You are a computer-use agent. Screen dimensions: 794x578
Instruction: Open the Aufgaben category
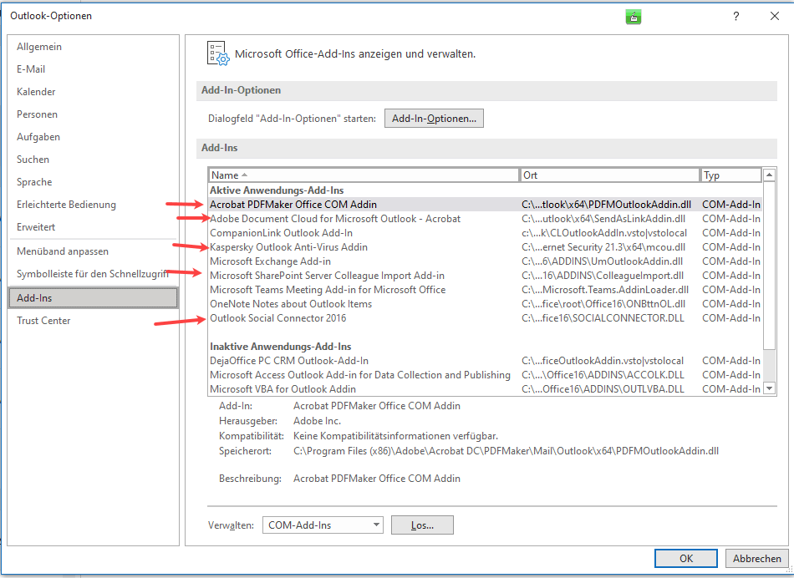(x=93, y=137)
